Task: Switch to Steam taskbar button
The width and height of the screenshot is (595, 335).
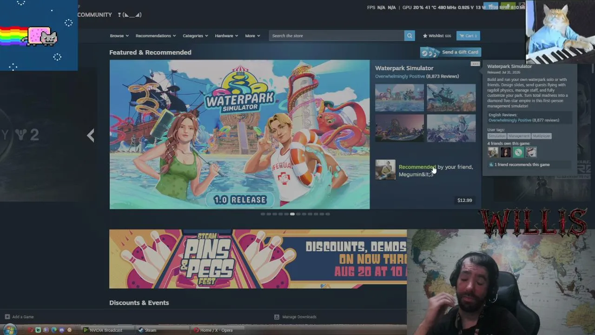Action: 164,330
